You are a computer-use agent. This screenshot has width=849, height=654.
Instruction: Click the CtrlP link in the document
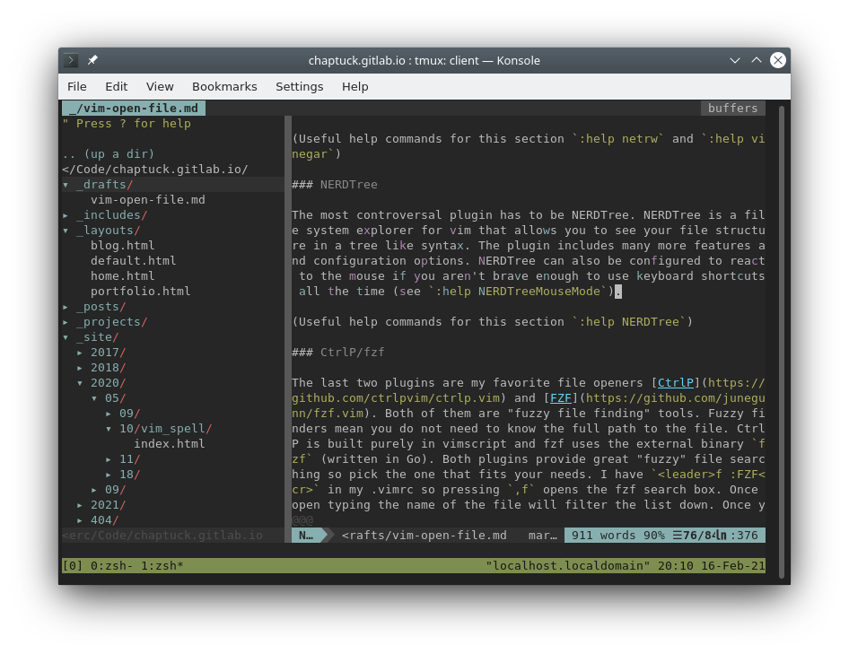676,382
